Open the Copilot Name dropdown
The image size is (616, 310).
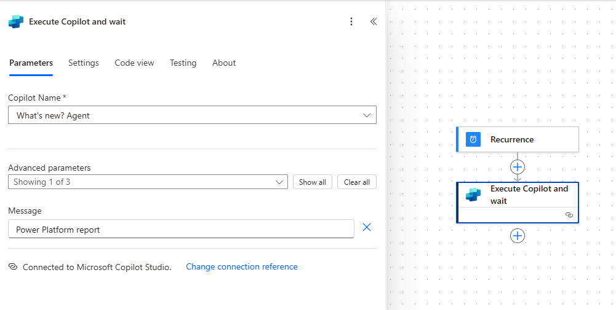pos(192,115)
